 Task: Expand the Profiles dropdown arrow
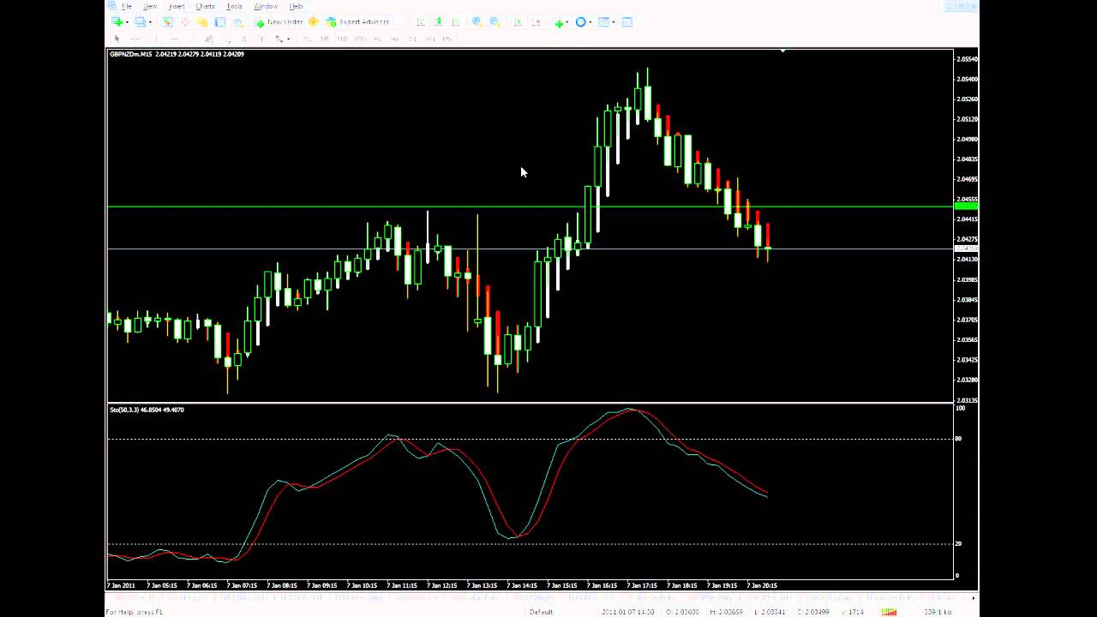[x=150, y=21]
